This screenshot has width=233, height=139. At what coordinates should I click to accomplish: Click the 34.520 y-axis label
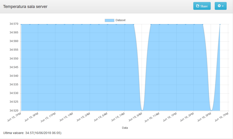click(14, 110)
